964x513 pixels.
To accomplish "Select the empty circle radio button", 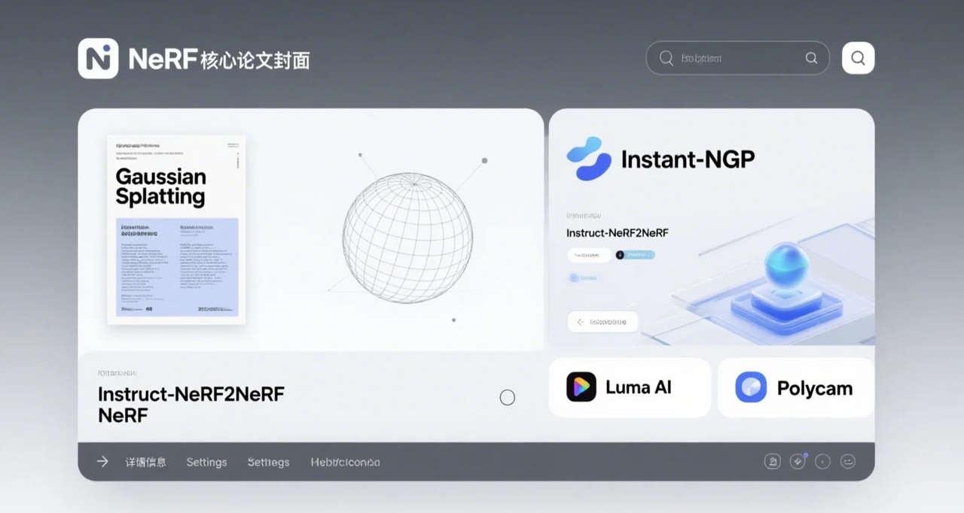I will tap(508, 397).
